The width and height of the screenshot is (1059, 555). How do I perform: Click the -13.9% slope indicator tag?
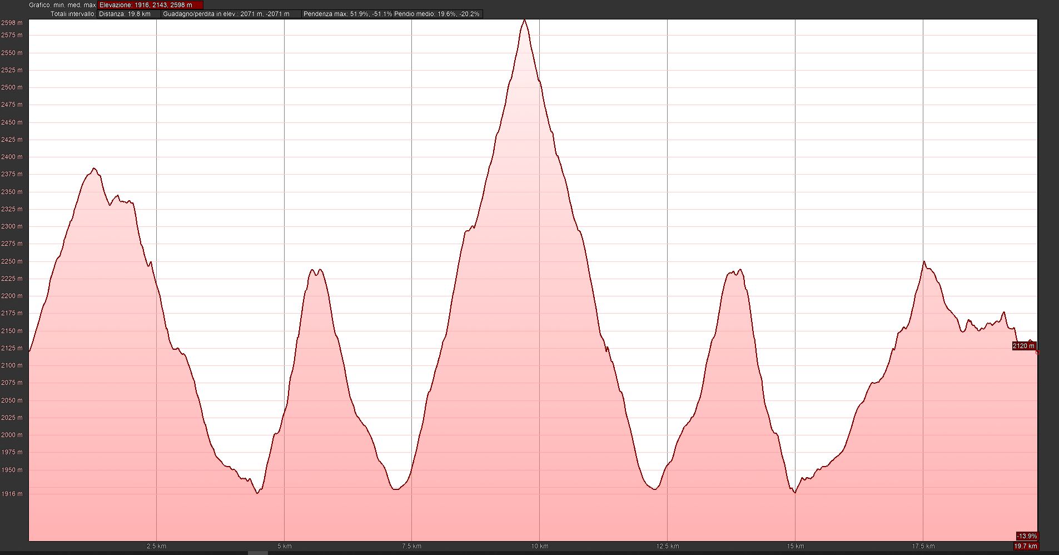click(x=1026, y=536)
